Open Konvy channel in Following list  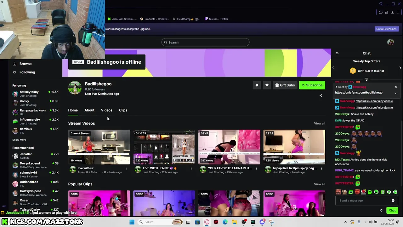click(x=35, y=103)
